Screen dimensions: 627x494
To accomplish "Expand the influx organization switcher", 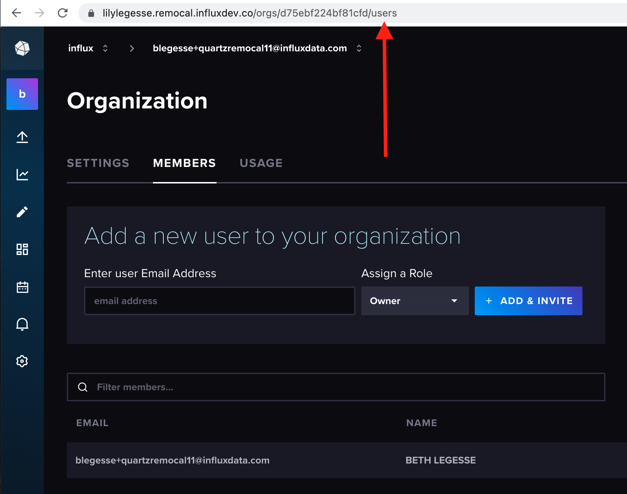I will 105,48.
